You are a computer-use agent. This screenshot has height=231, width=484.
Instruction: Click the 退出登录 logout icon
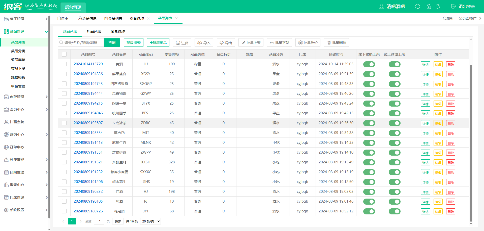pos(453,7)
